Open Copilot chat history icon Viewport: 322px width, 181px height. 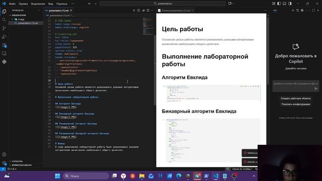[297, 10]
